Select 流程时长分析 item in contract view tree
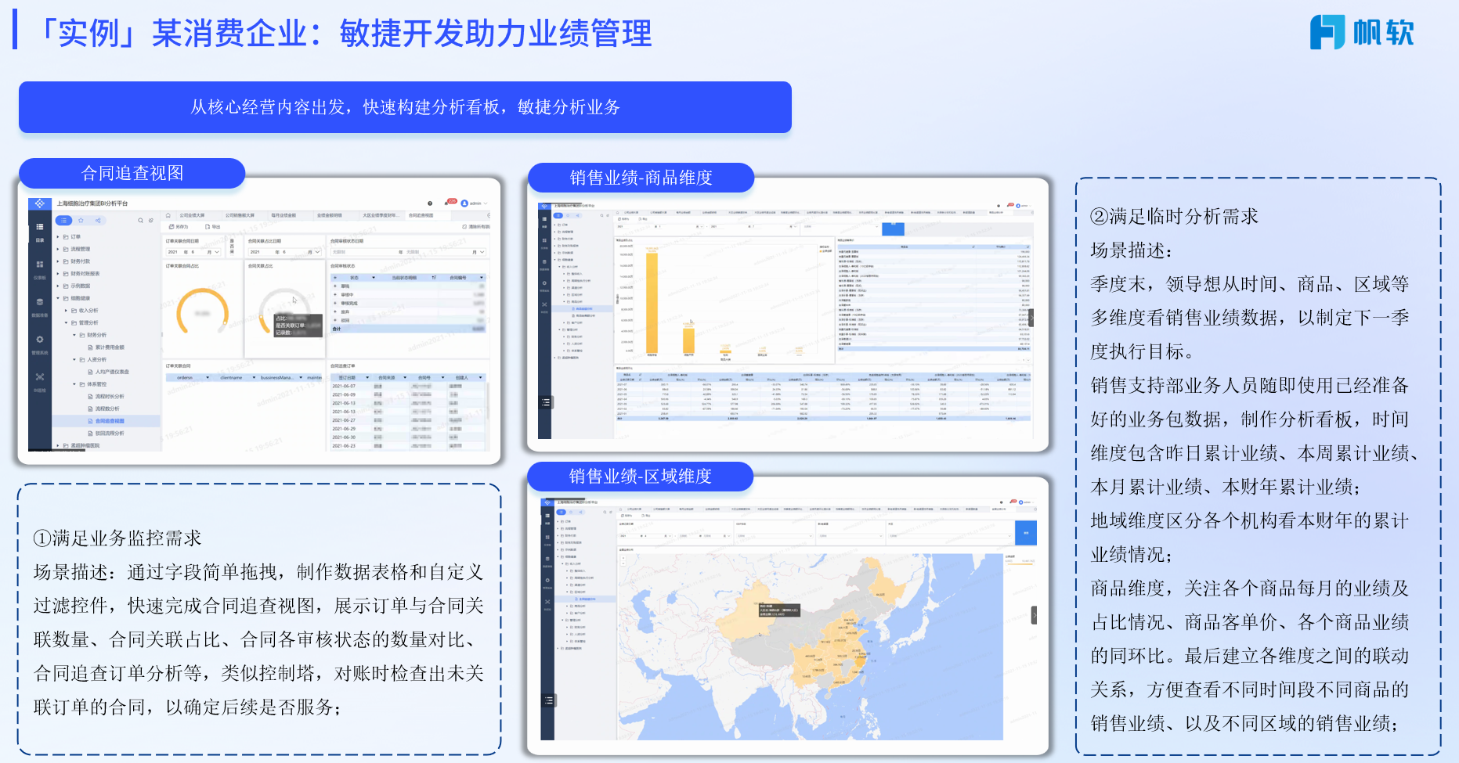1459x763 pixels. 110,397
